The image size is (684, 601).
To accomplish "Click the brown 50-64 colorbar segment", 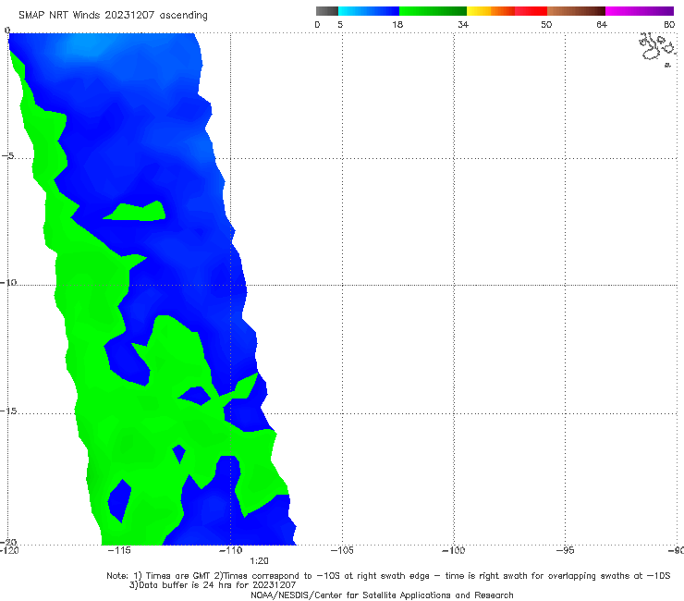I will tap(576, 11).
